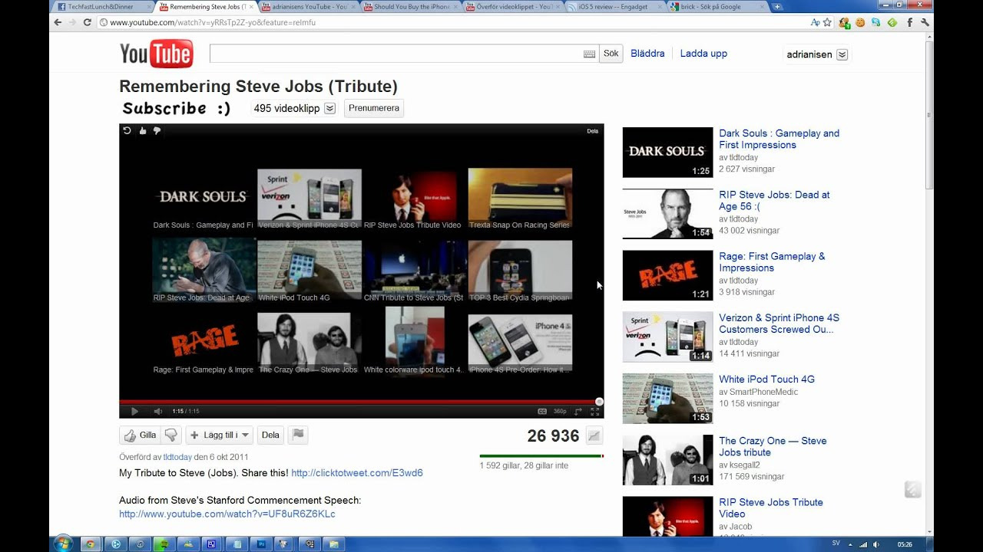The height and width of the screenshot is (552, 983).
Task: Open the on-screen keyboard icon in search box
Action: click(589, 54)
